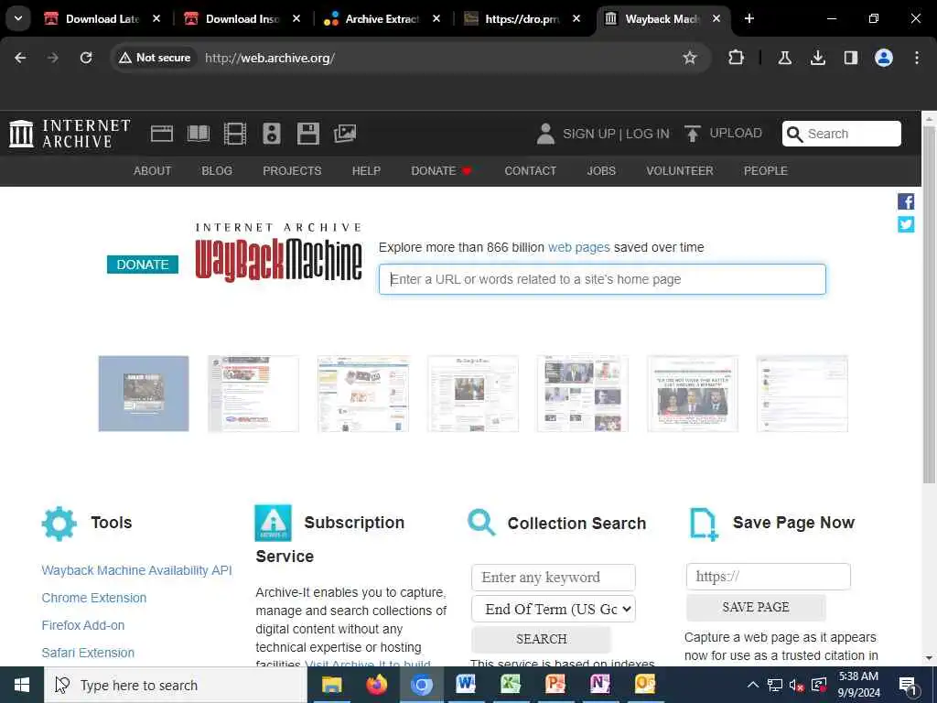Open the BLOG menu item
937x703 pixels.
(x=217, y=171)
